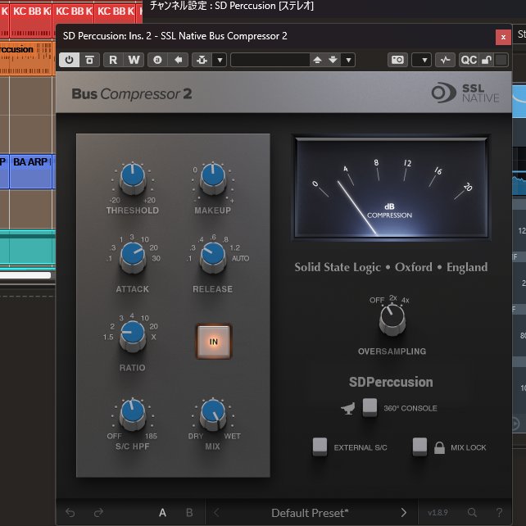Screen dimensions: 526x526
Task: Click the magnifier search icon in footer
Action: pyautogui.click(x=472, y=513)
